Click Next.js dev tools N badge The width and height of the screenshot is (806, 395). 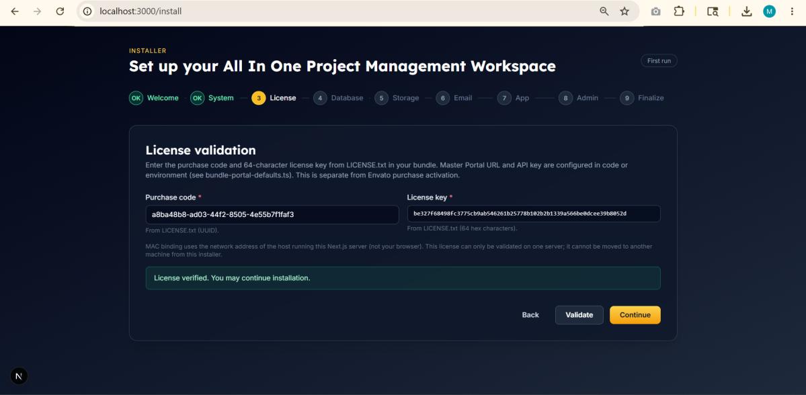(19, 376)
